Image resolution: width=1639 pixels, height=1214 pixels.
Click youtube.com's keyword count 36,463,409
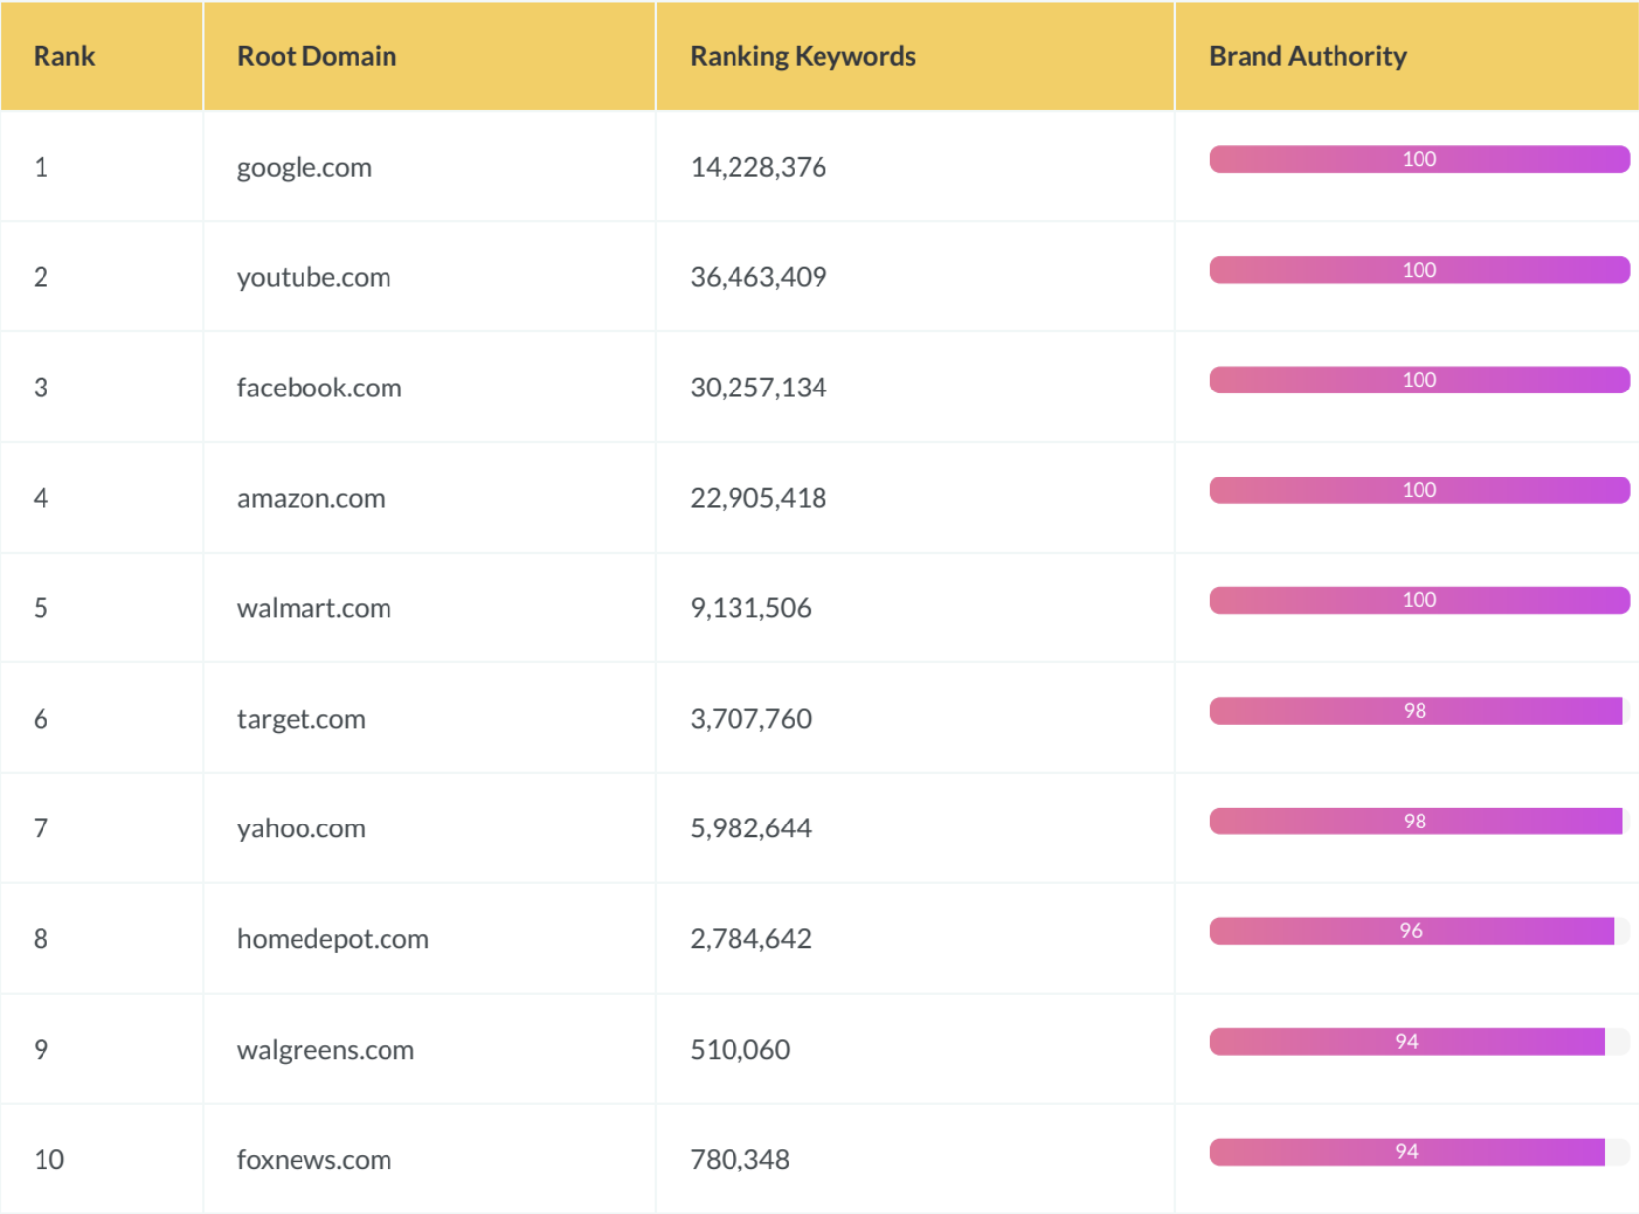[x=758, y=277]
